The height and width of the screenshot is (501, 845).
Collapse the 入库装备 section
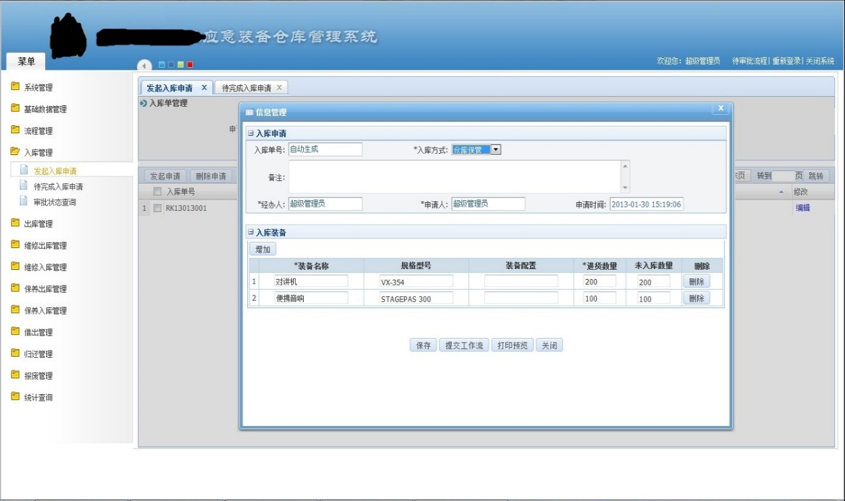251,233
